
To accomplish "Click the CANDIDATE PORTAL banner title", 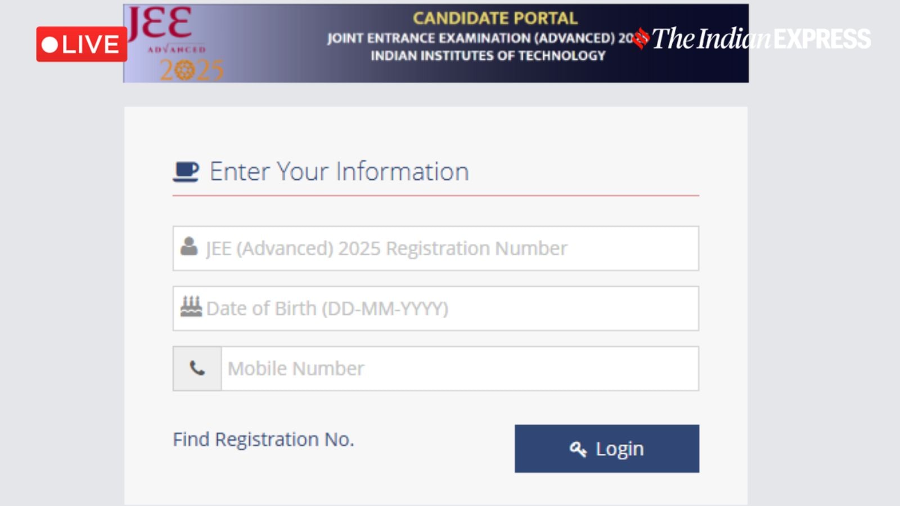I will pyautogui.click(x=495, y=18).
